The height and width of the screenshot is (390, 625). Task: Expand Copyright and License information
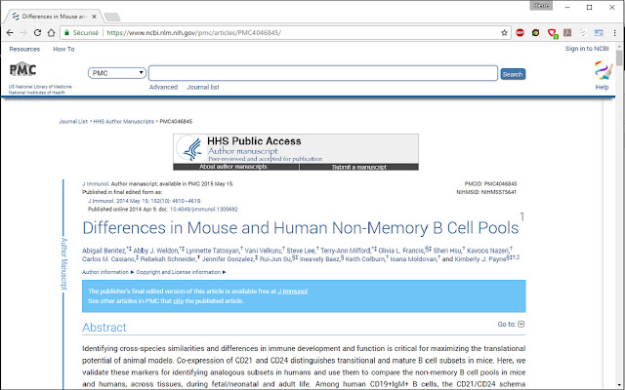tap(181, 272)
